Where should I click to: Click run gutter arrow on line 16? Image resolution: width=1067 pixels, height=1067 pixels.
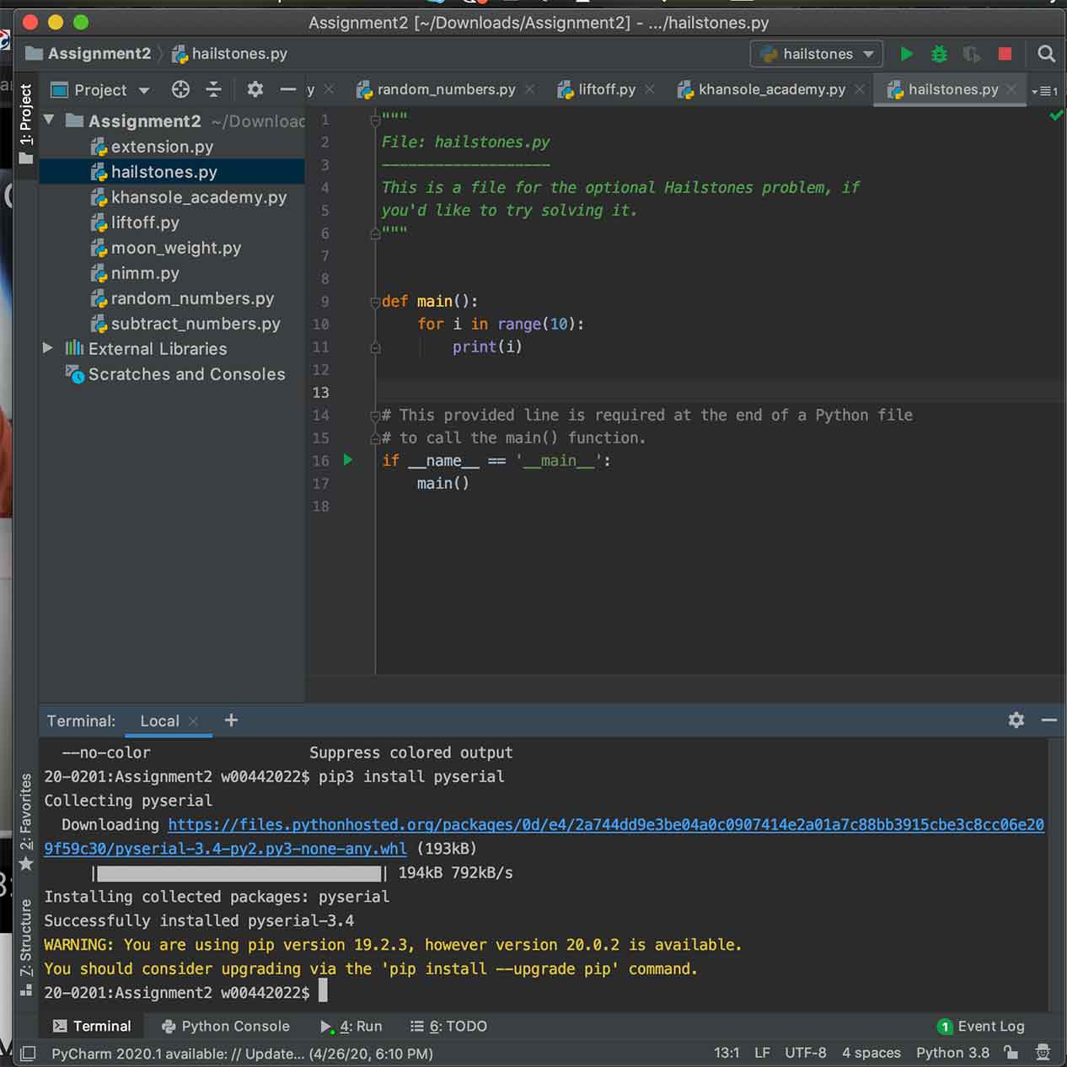[348, 460]
